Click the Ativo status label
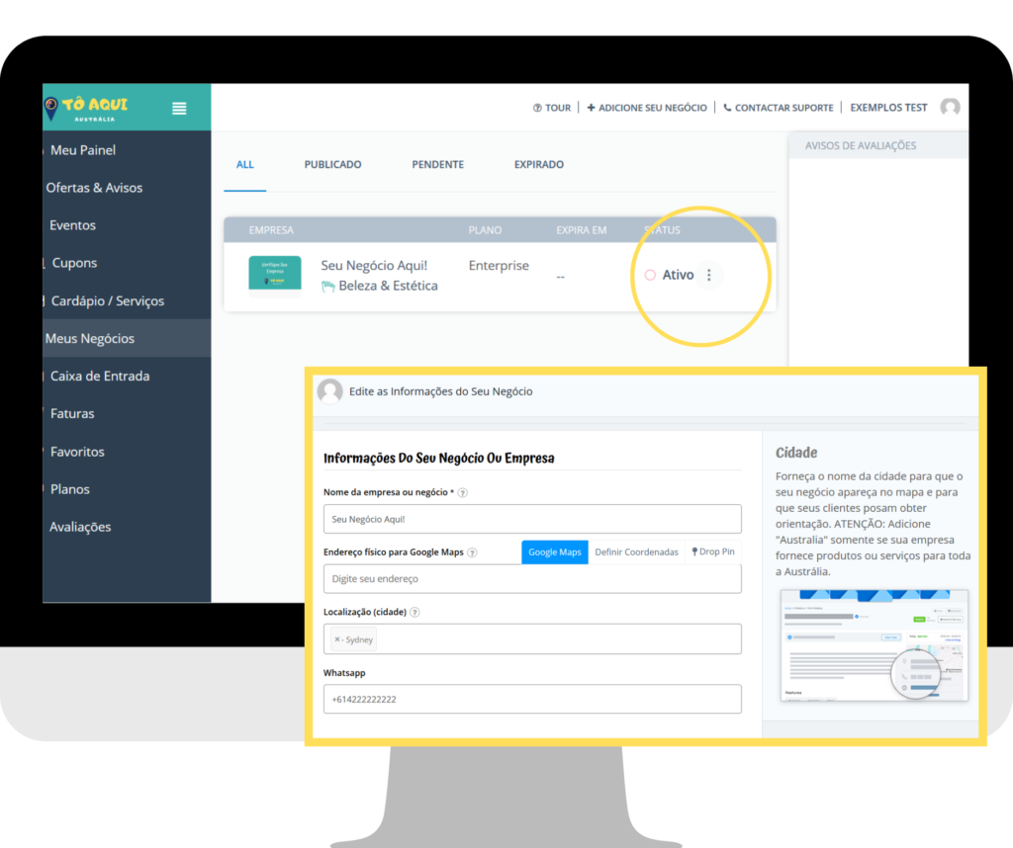This screenshot has width=1013, height=848. pos(678,275)
